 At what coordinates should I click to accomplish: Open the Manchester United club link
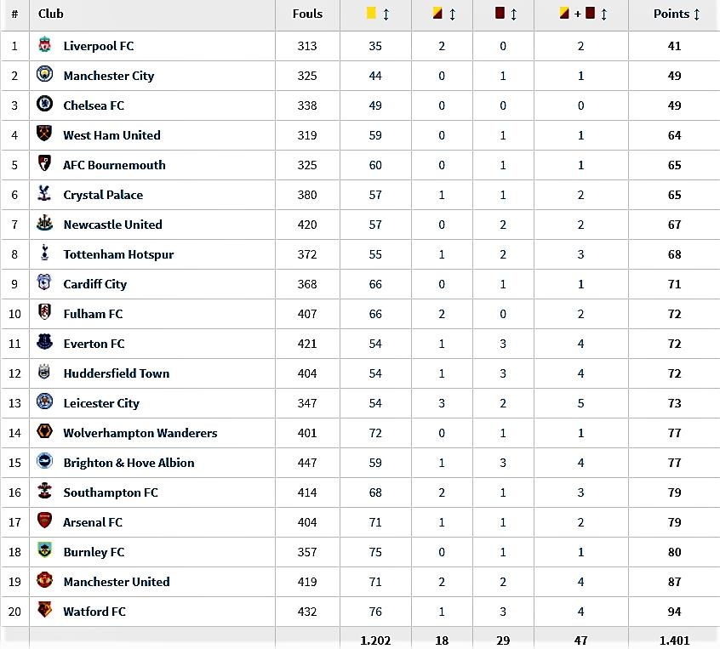click(x=116, y=582)
